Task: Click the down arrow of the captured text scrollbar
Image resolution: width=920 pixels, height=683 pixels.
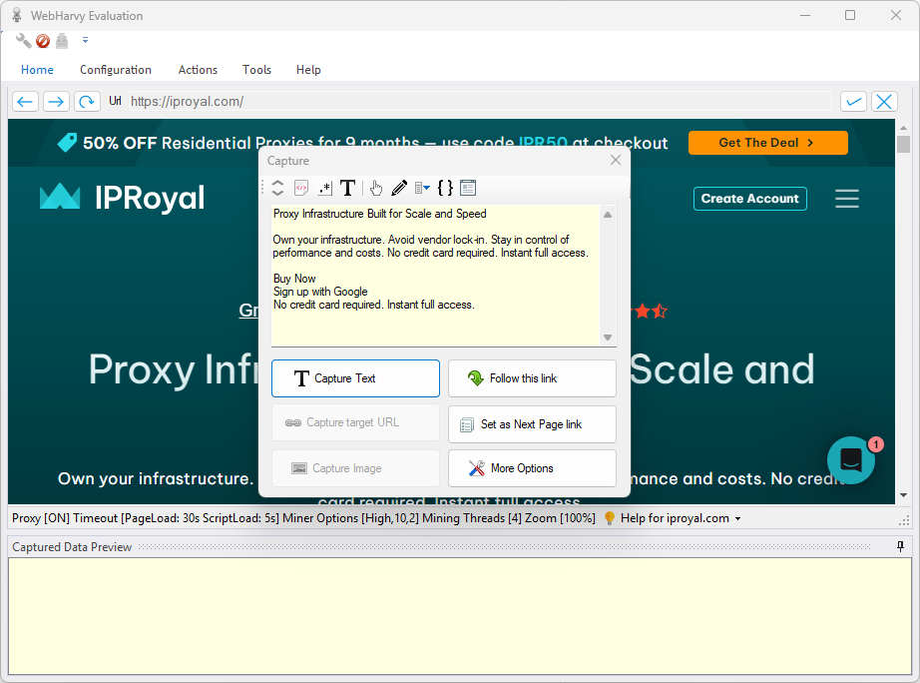Action: coord(608,338)
